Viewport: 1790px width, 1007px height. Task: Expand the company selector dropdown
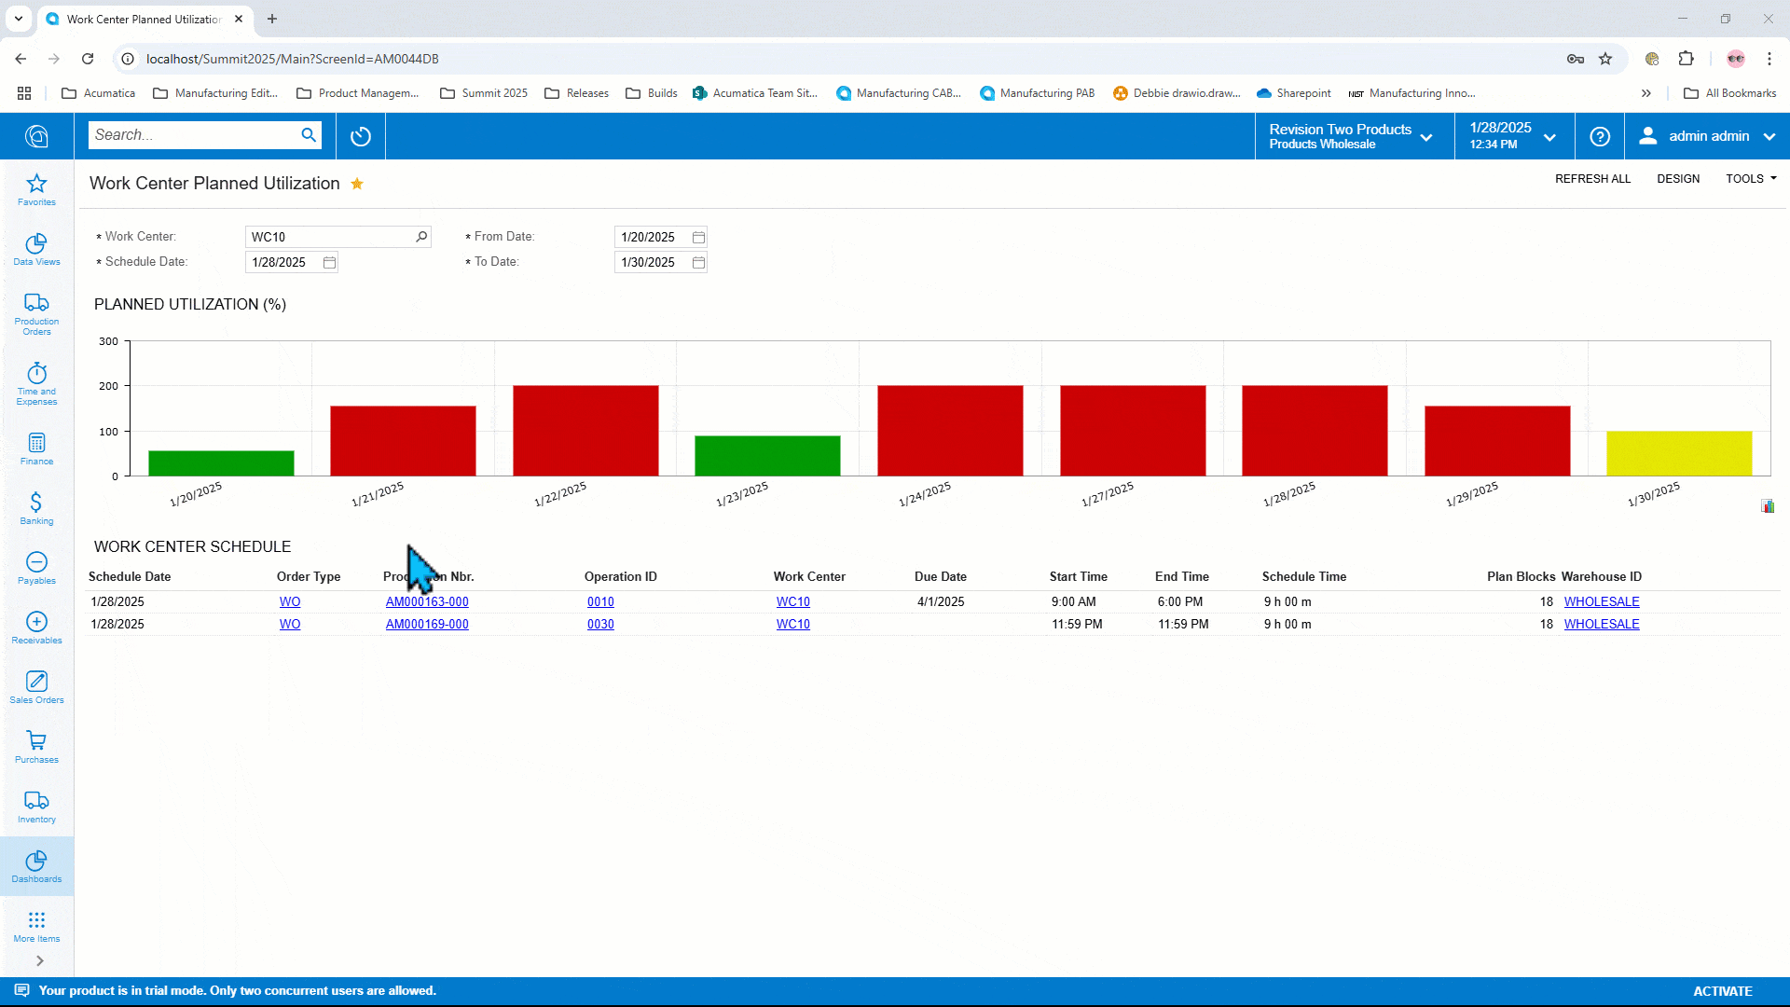coord(1426,135)
